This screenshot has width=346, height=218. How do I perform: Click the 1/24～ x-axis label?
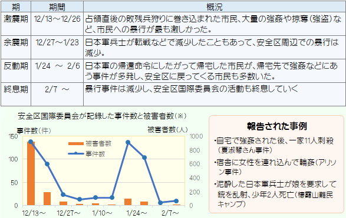[x=137, y=213]
